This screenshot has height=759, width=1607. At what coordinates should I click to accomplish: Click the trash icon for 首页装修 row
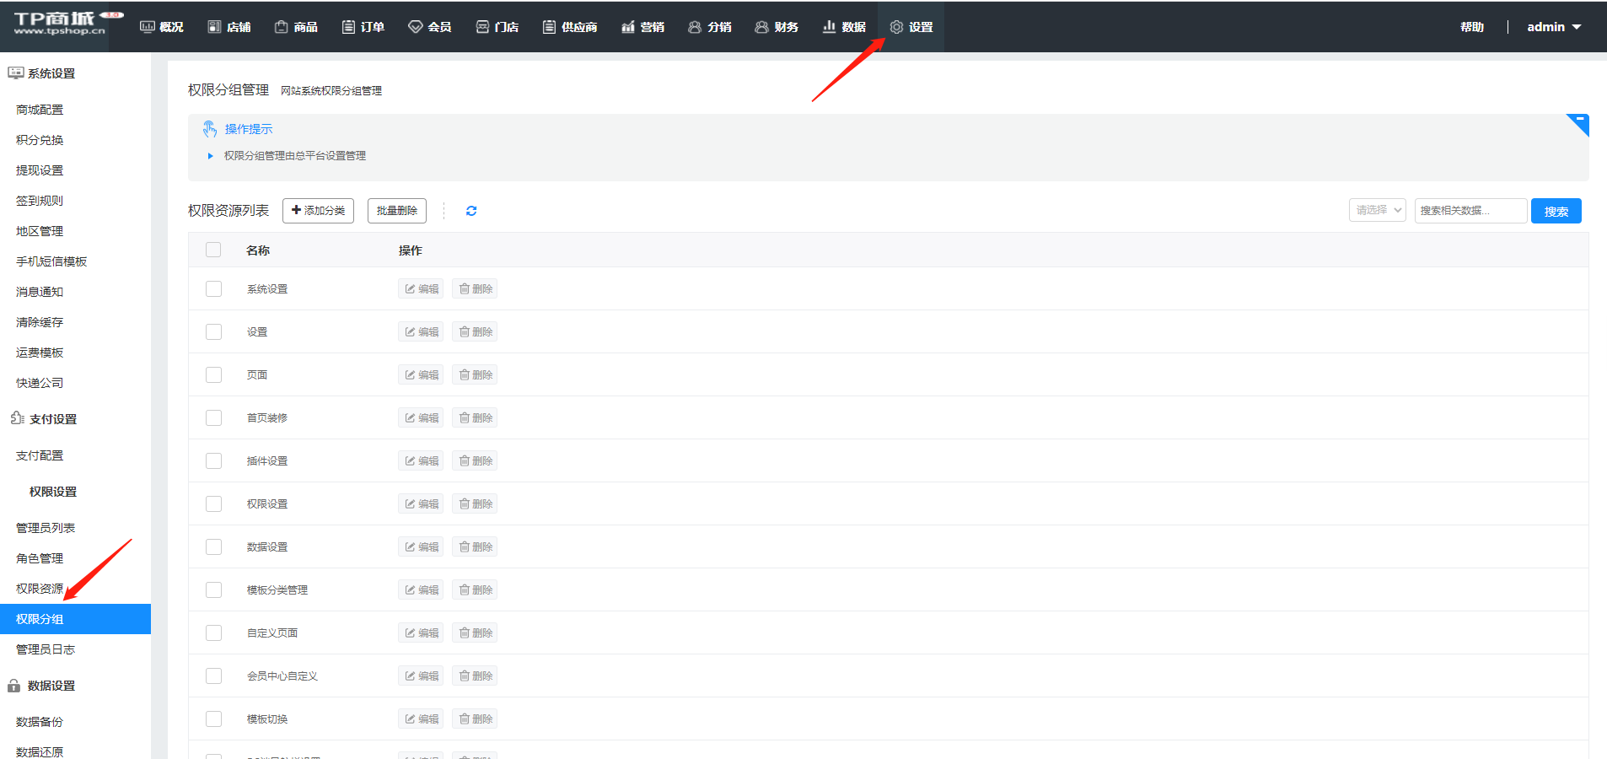pyautogui.click(x=465, y=418)
